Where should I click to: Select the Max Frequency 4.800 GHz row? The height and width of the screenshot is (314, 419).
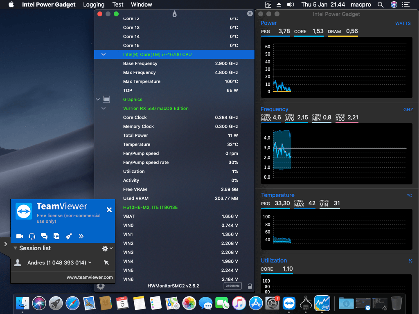(174, 72)
